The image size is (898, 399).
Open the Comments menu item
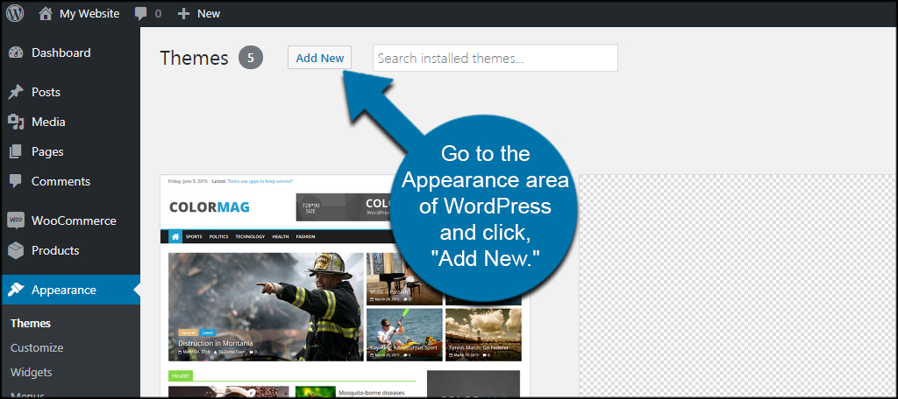coord(61,181)
